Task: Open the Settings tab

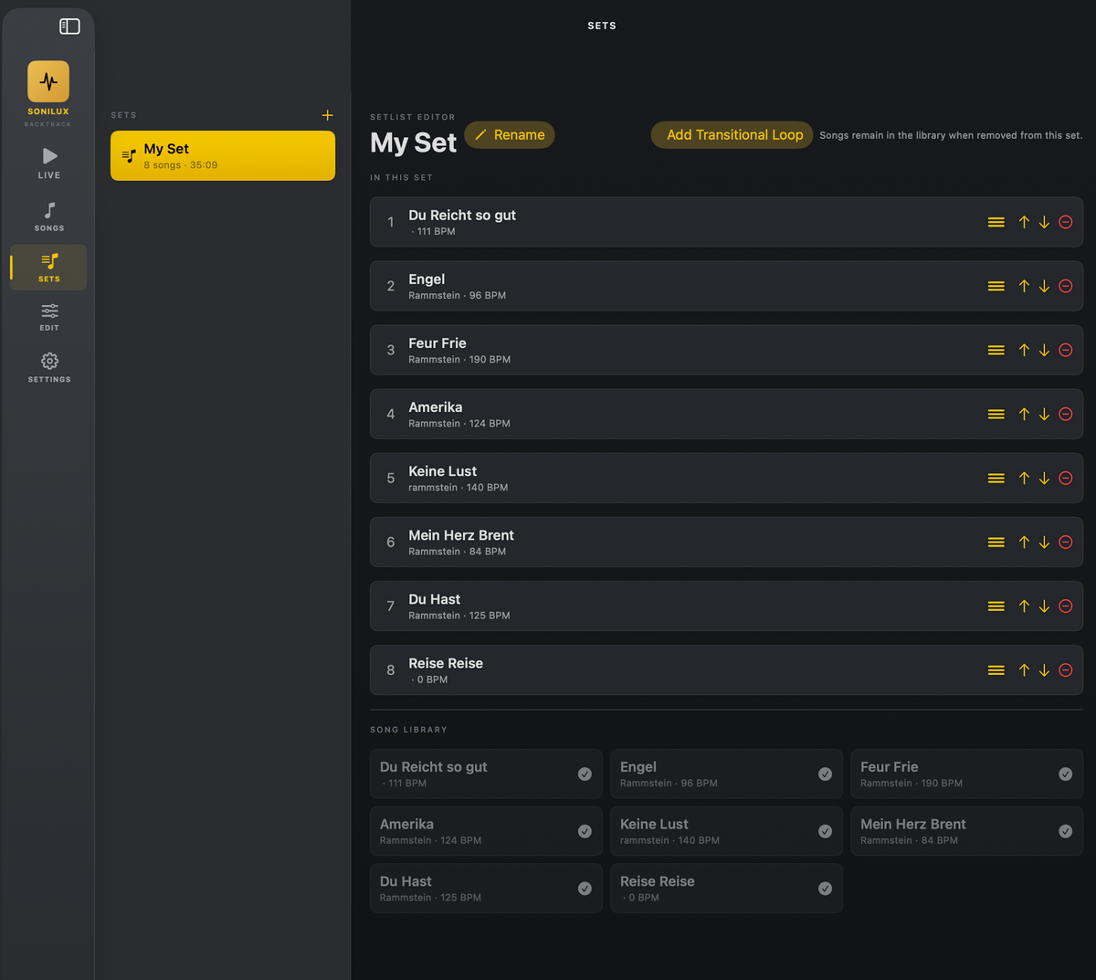Action: 49,368
